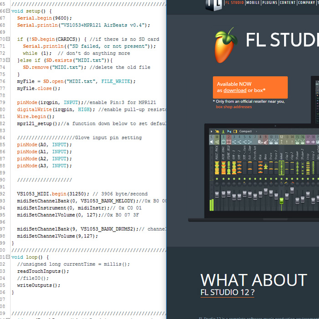
Task: Collapse the void setup() code block
Action: point(8,11)
